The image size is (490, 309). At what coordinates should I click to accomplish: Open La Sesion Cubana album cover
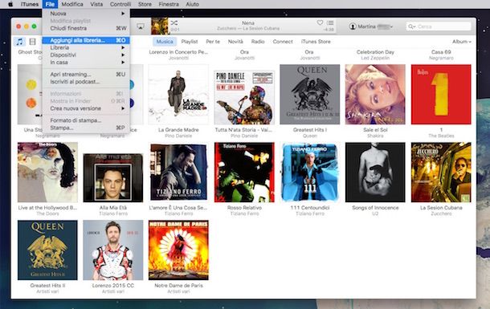441,173
